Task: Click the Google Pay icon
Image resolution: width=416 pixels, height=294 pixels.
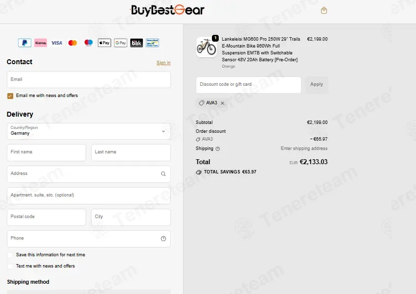Action: tap(120, 43)
